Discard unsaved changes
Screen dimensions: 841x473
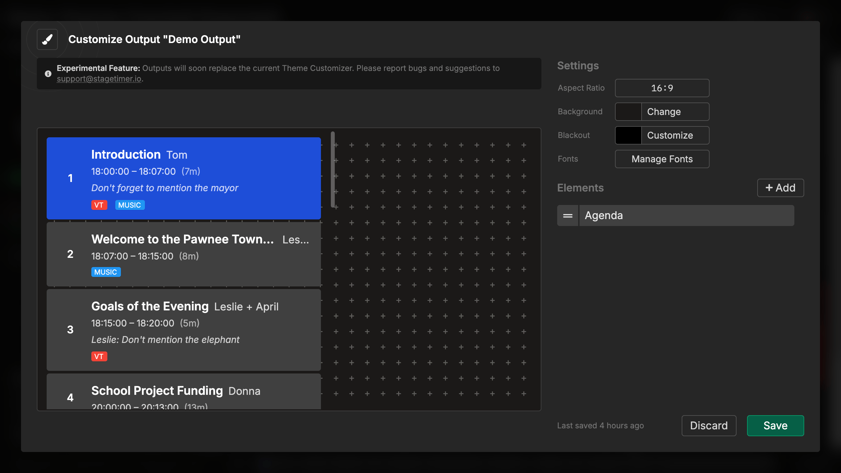709,425
